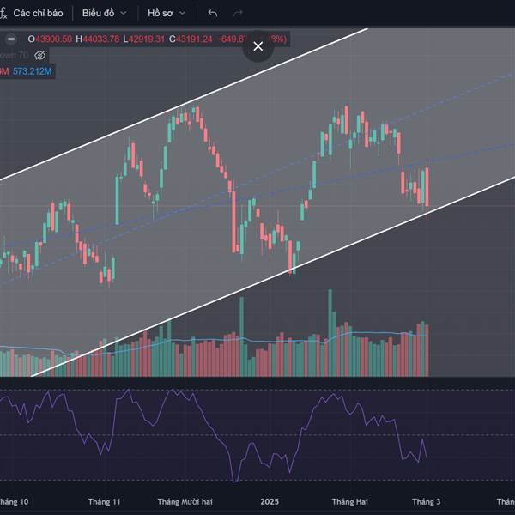Click the redo arrow icon
Viewport: 515px width, 515px height.
(238, 13)
